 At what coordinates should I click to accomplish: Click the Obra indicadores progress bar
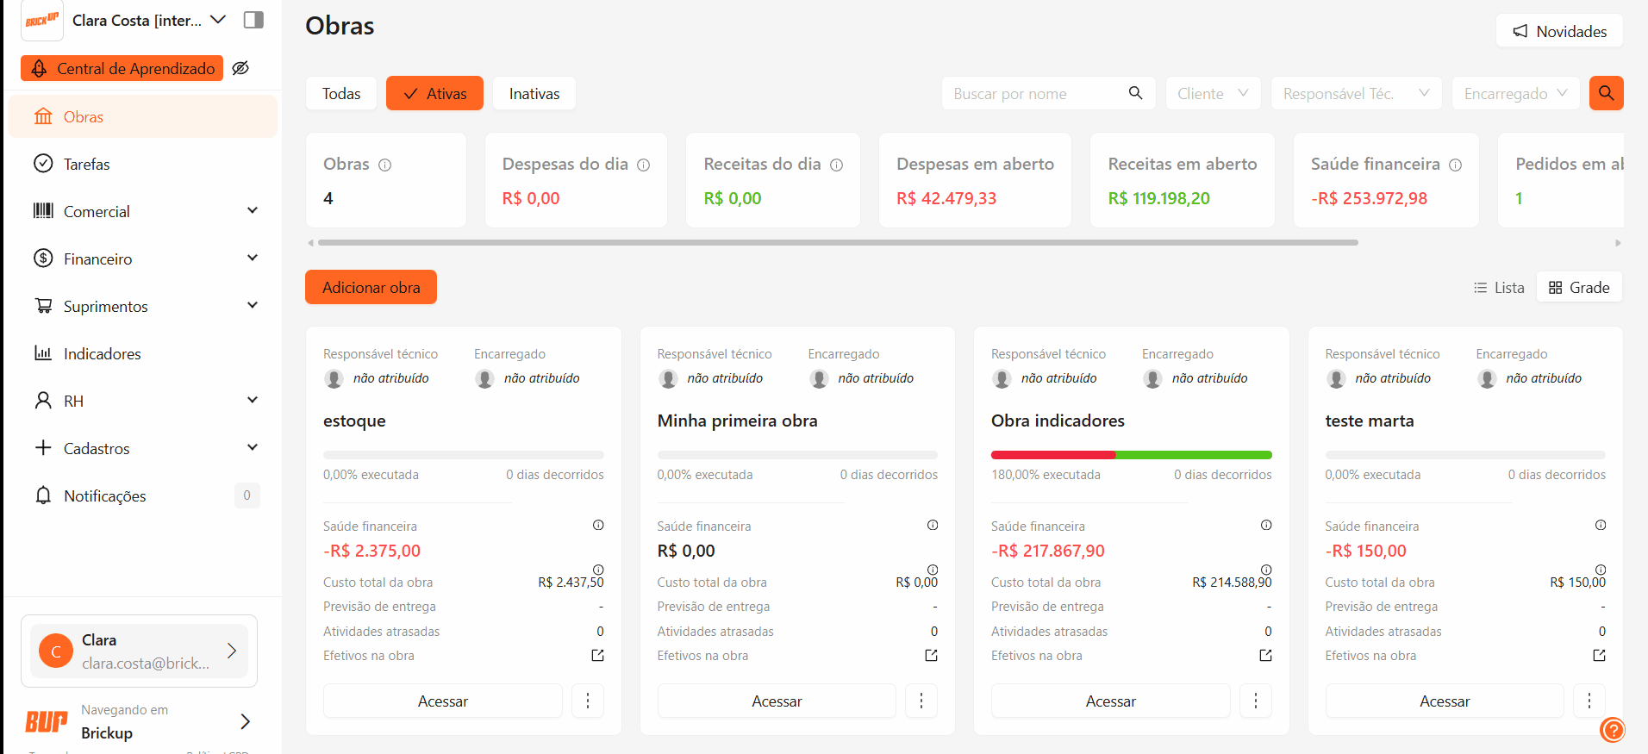(1131, 455)
